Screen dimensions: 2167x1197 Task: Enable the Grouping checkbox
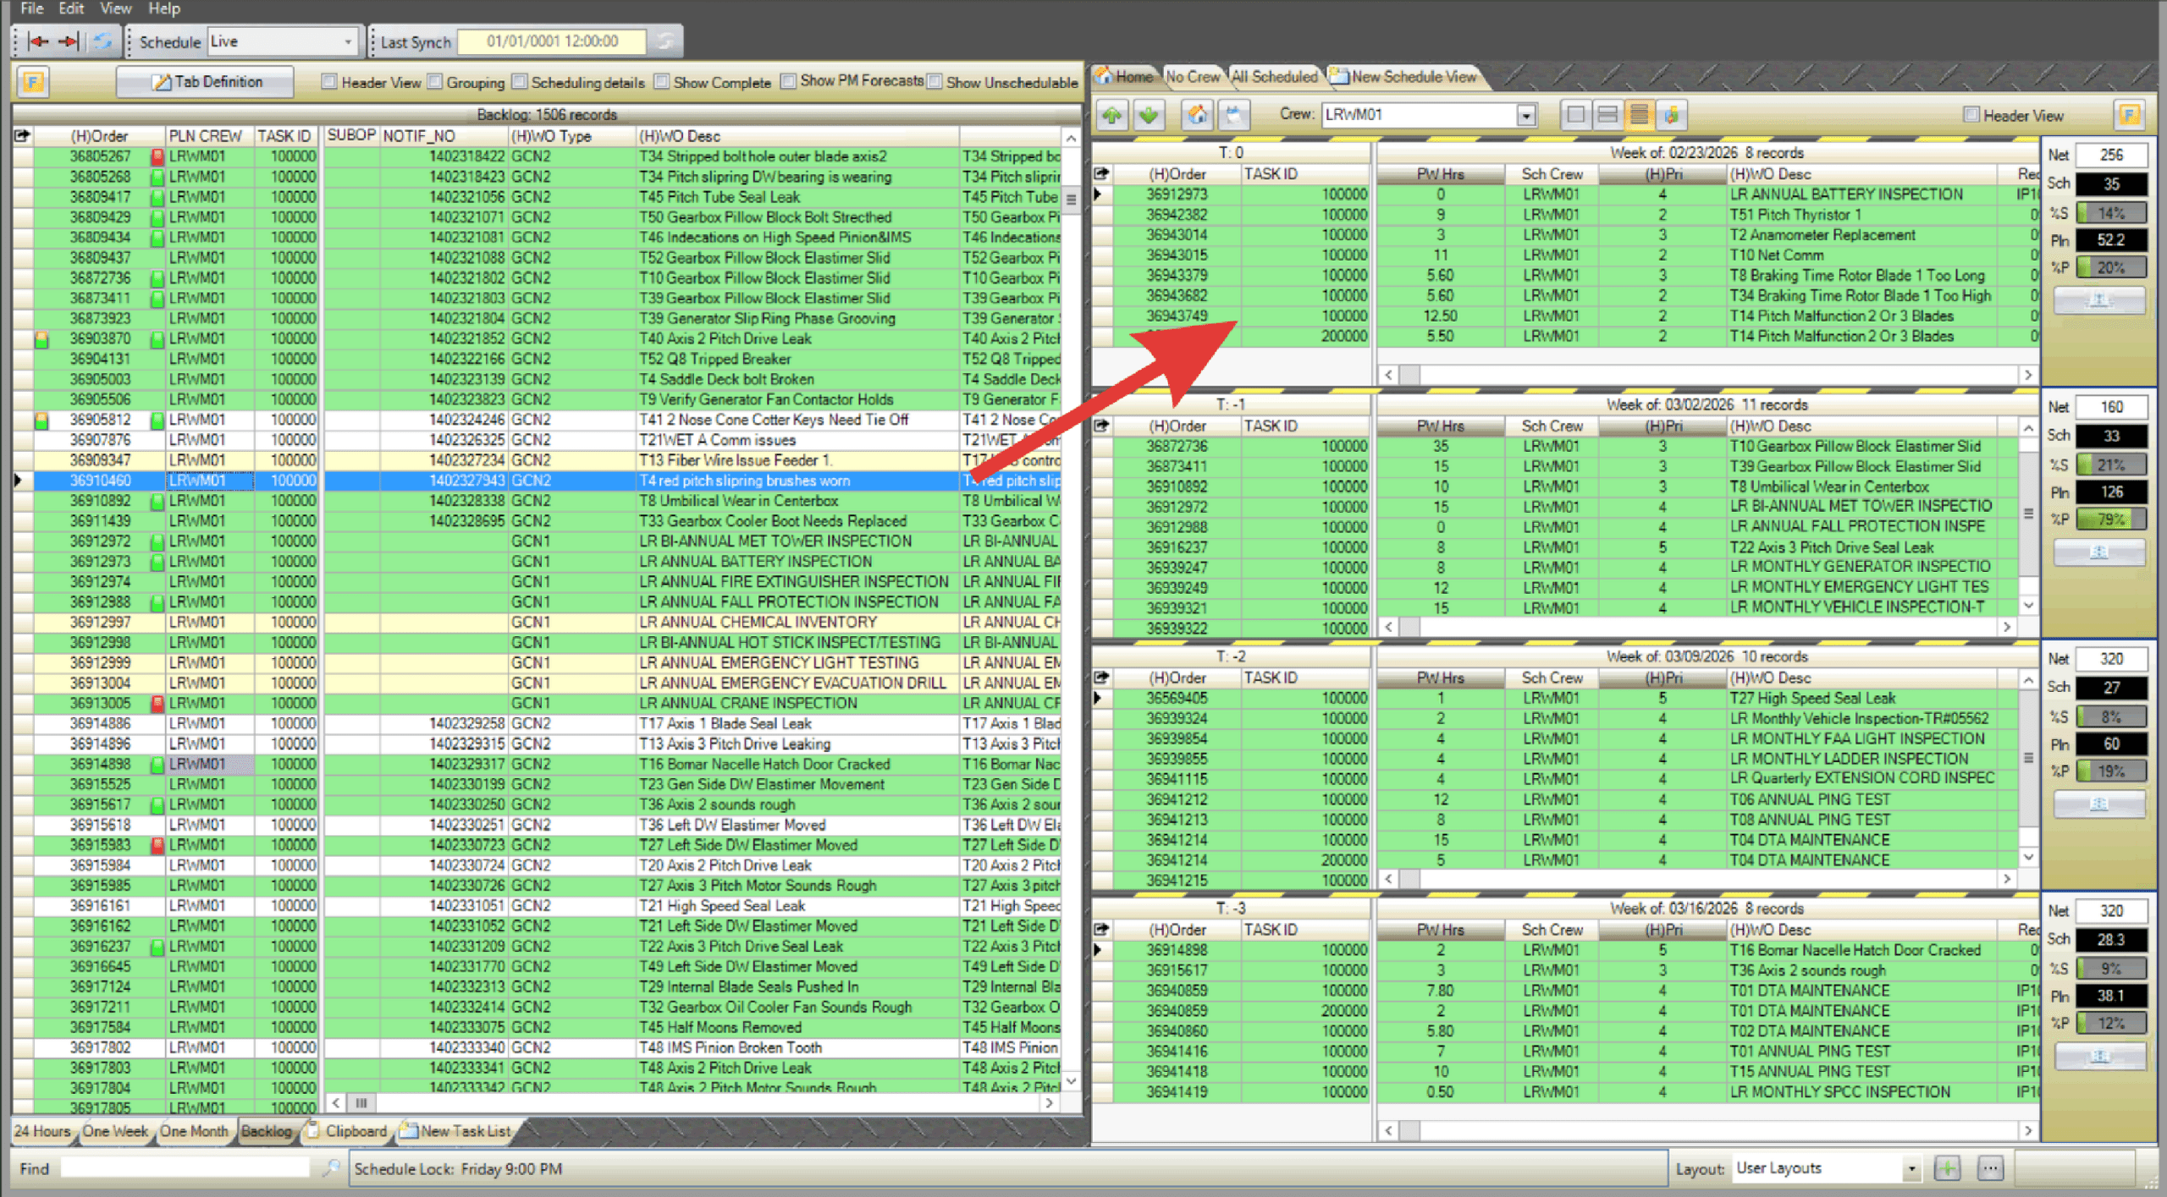tap(435, 82)
